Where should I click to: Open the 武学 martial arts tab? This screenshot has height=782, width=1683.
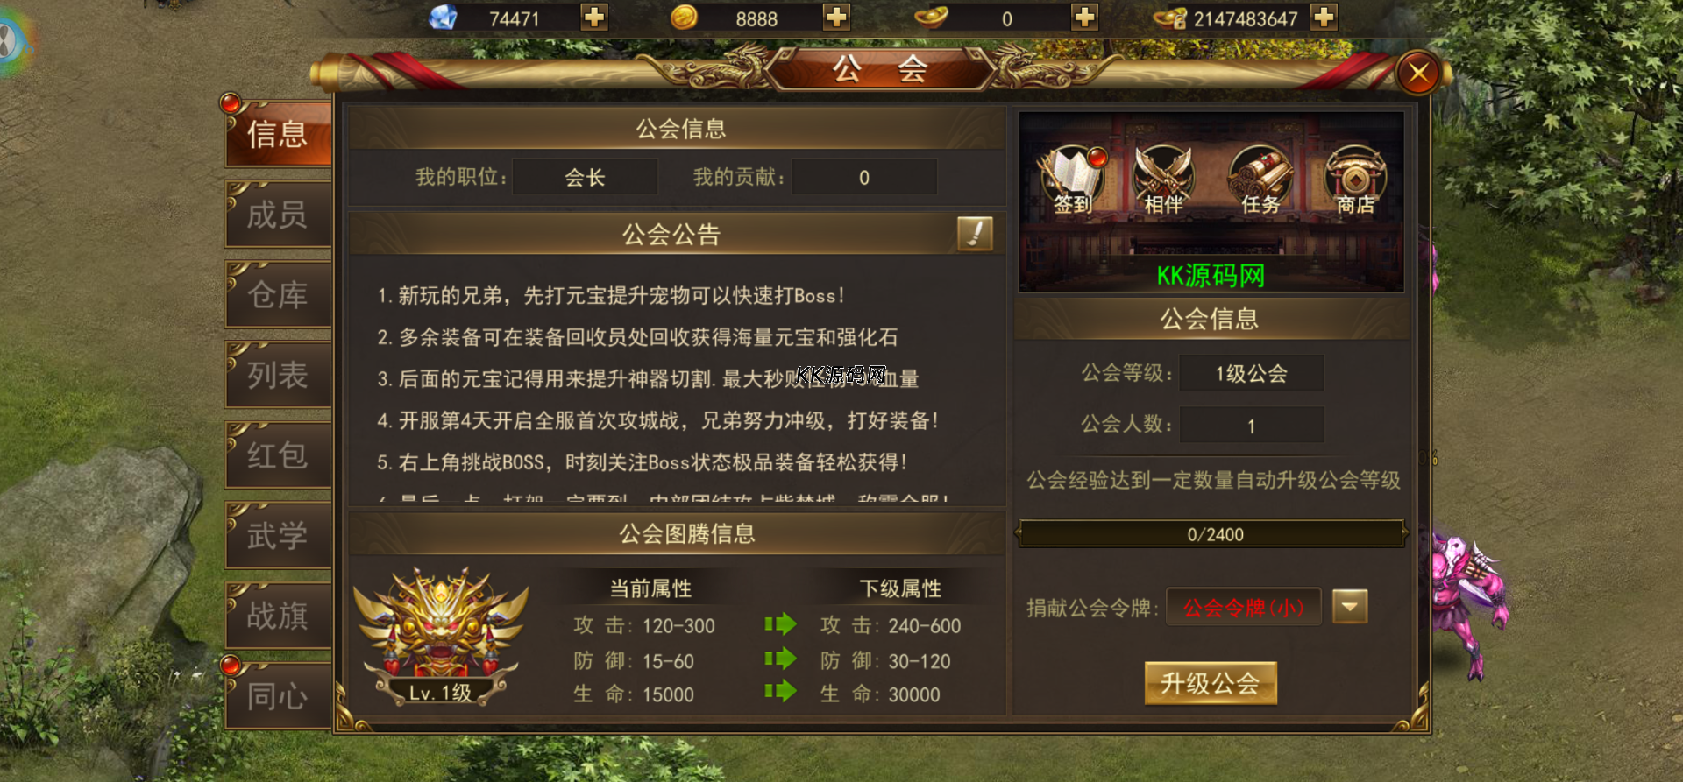pos(278,536)
